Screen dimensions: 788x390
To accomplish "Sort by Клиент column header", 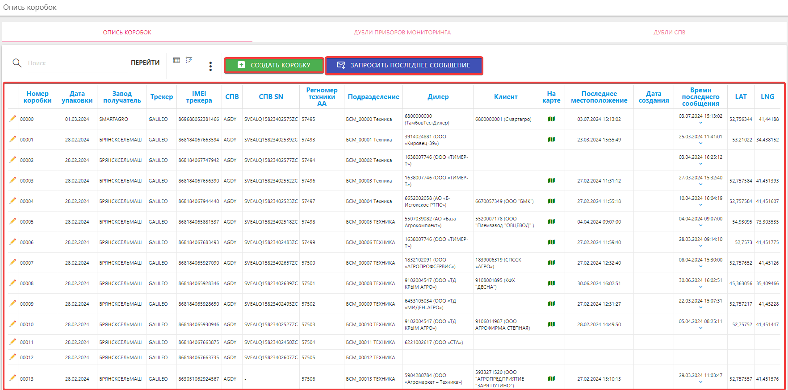I will coord(505,97).
